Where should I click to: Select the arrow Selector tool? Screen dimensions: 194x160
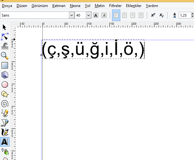[x=4, y=27]
